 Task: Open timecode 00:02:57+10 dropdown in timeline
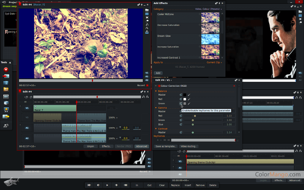tap(27, 146)
